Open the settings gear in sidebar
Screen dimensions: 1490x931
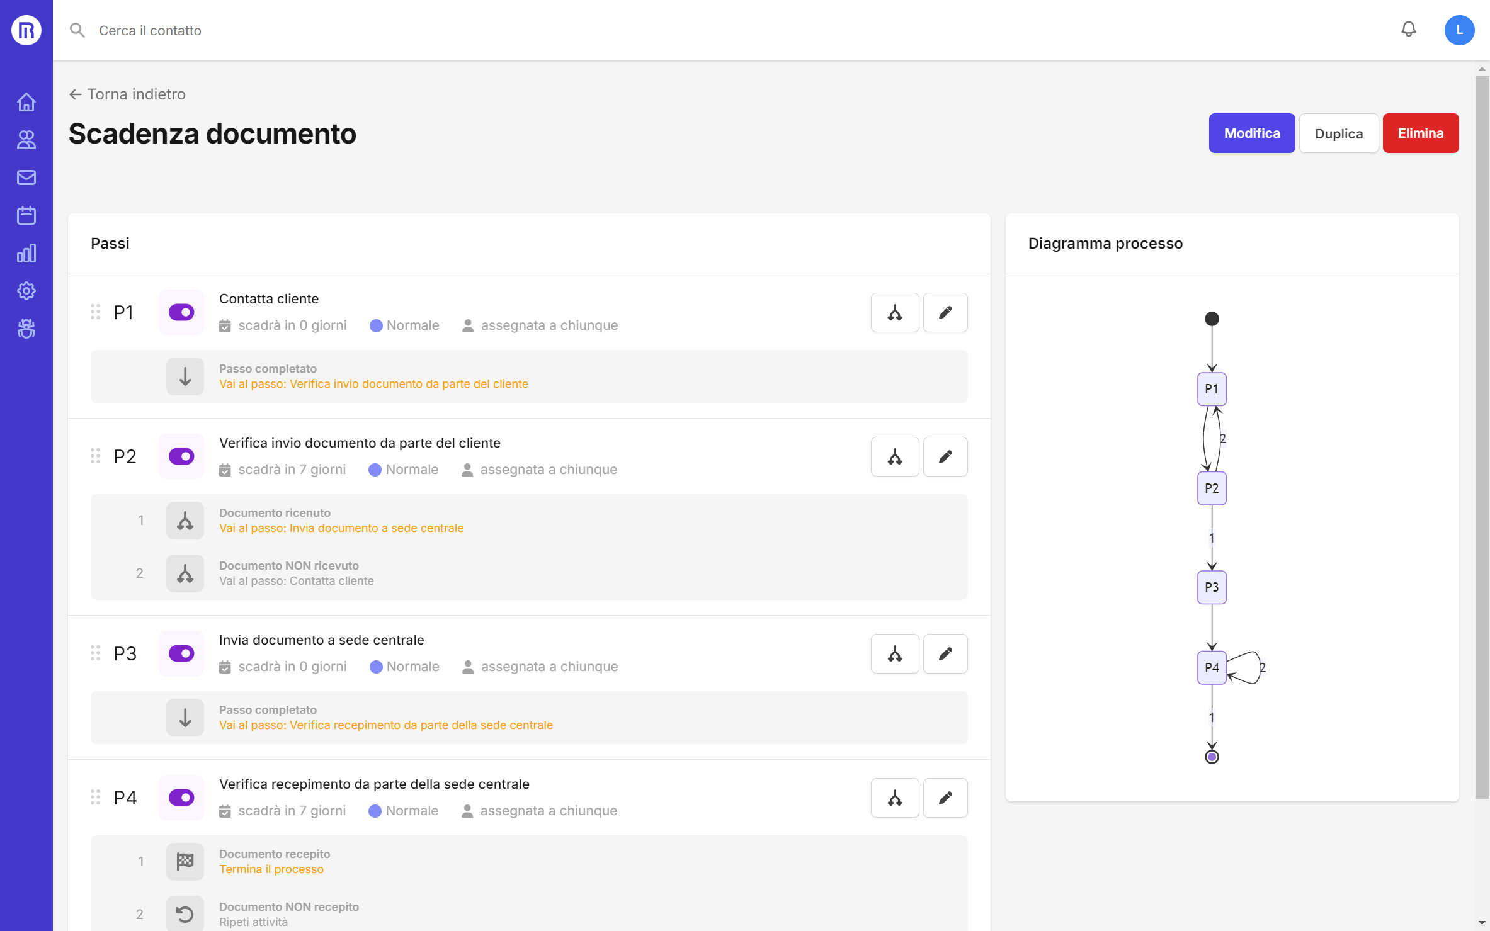26,291
